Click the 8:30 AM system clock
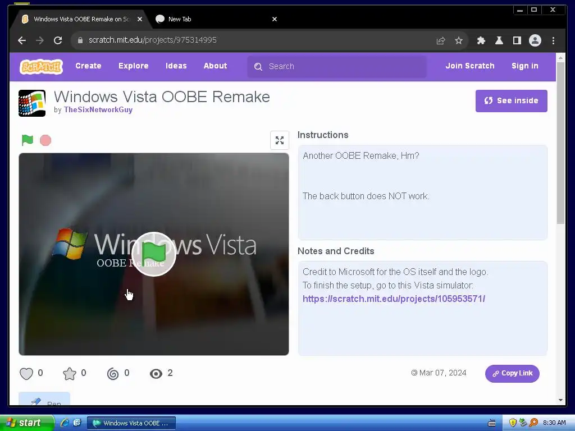This screenshot has width=575, height=431. coord(554,423)
